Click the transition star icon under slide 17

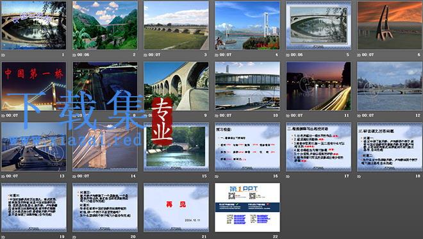click(288, 176)
